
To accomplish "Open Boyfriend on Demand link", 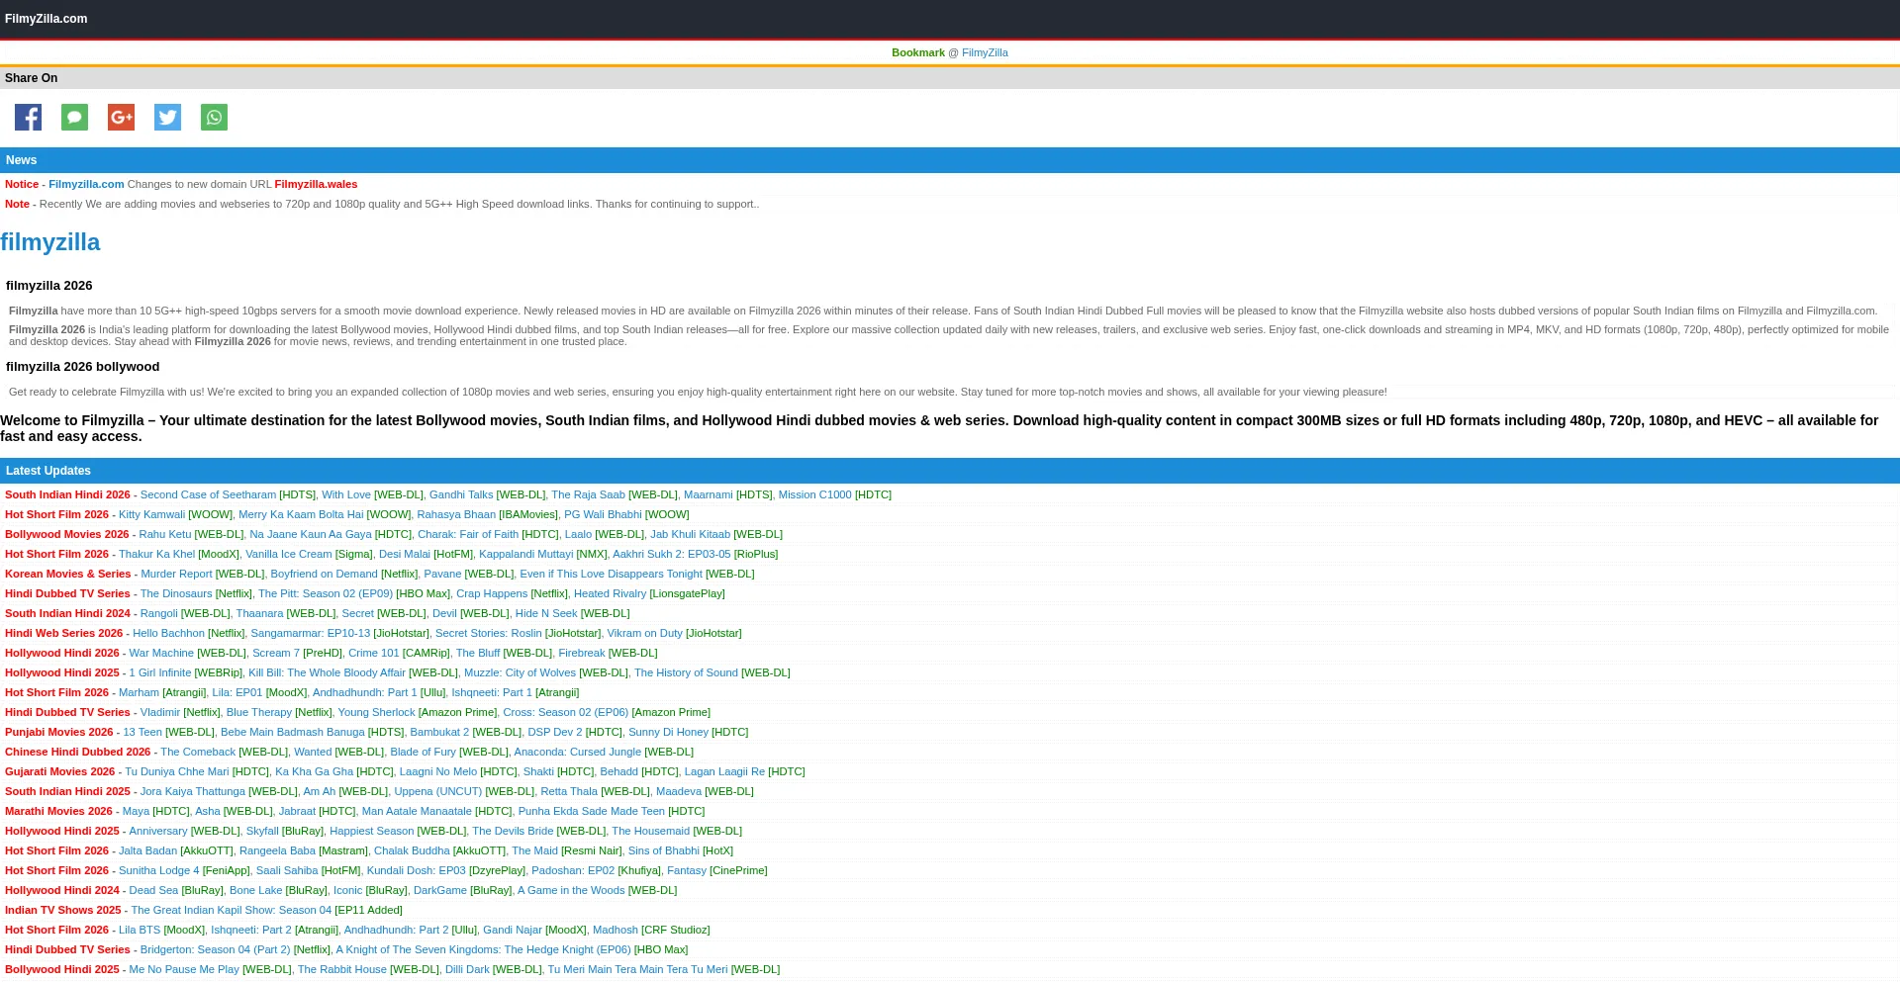I will 324,574.
